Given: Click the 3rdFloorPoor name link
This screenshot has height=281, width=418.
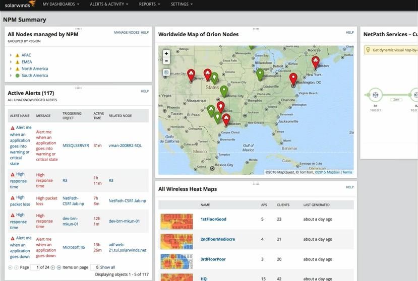Looking at the screenshot, I should [x=213, y=259].
